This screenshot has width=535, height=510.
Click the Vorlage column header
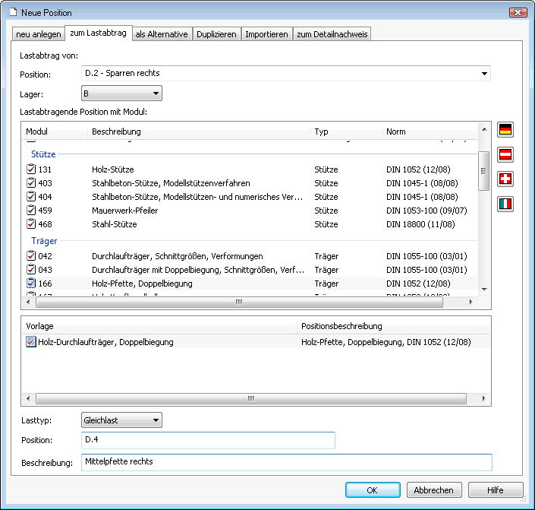[x=159, y=326]
